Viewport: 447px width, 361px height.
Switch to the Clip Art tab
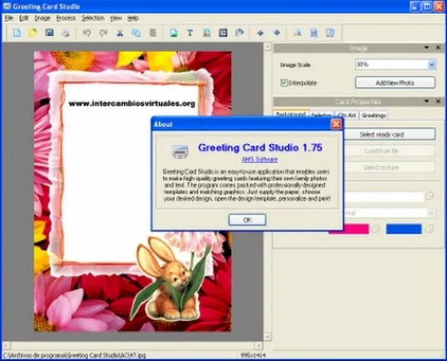pos(347,115)
